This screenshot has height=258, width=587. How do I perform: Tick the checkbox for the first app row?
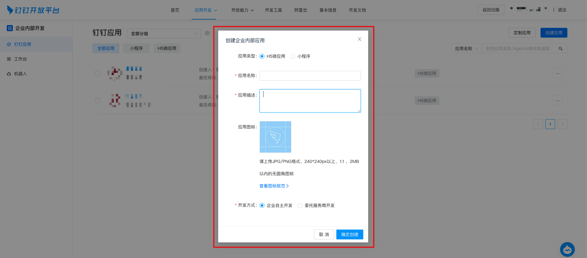[x=97, y=73]
